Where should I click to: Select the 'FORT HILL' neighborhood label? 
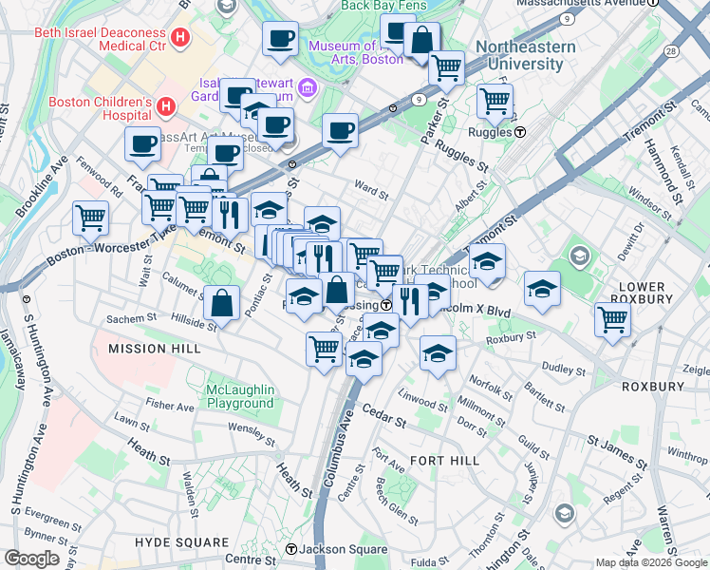coord(444,461)
